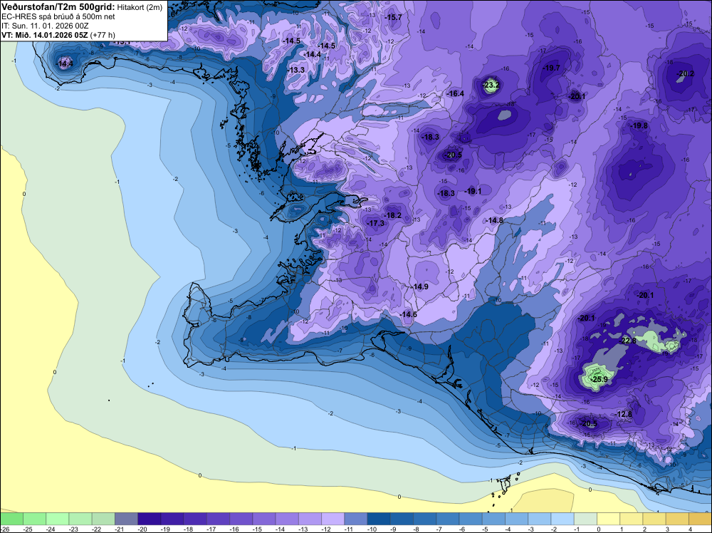The height and width of the screenshot is (533, 712).
Task: Click the -19.8 temperature label
Action: click(639, 125)
